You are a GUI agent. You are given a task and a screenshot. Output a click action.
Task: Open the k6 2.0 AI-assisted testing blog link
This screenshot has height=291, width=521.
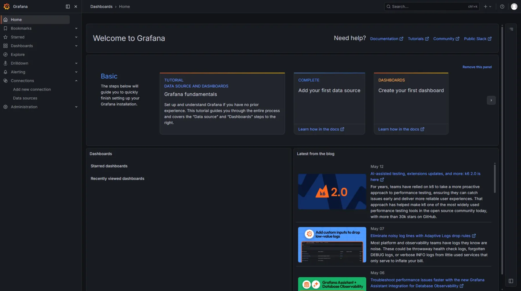425,177
